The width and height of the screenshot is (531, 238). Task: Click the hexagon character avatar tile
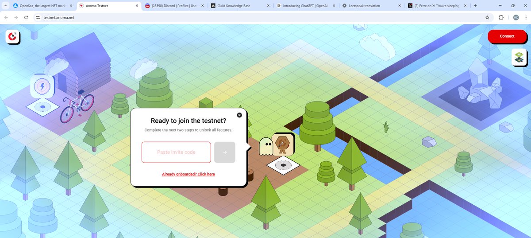coord(282,144)
